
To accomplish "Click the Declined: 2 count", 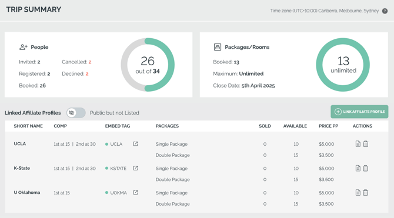I will click(x=75, y=74).
